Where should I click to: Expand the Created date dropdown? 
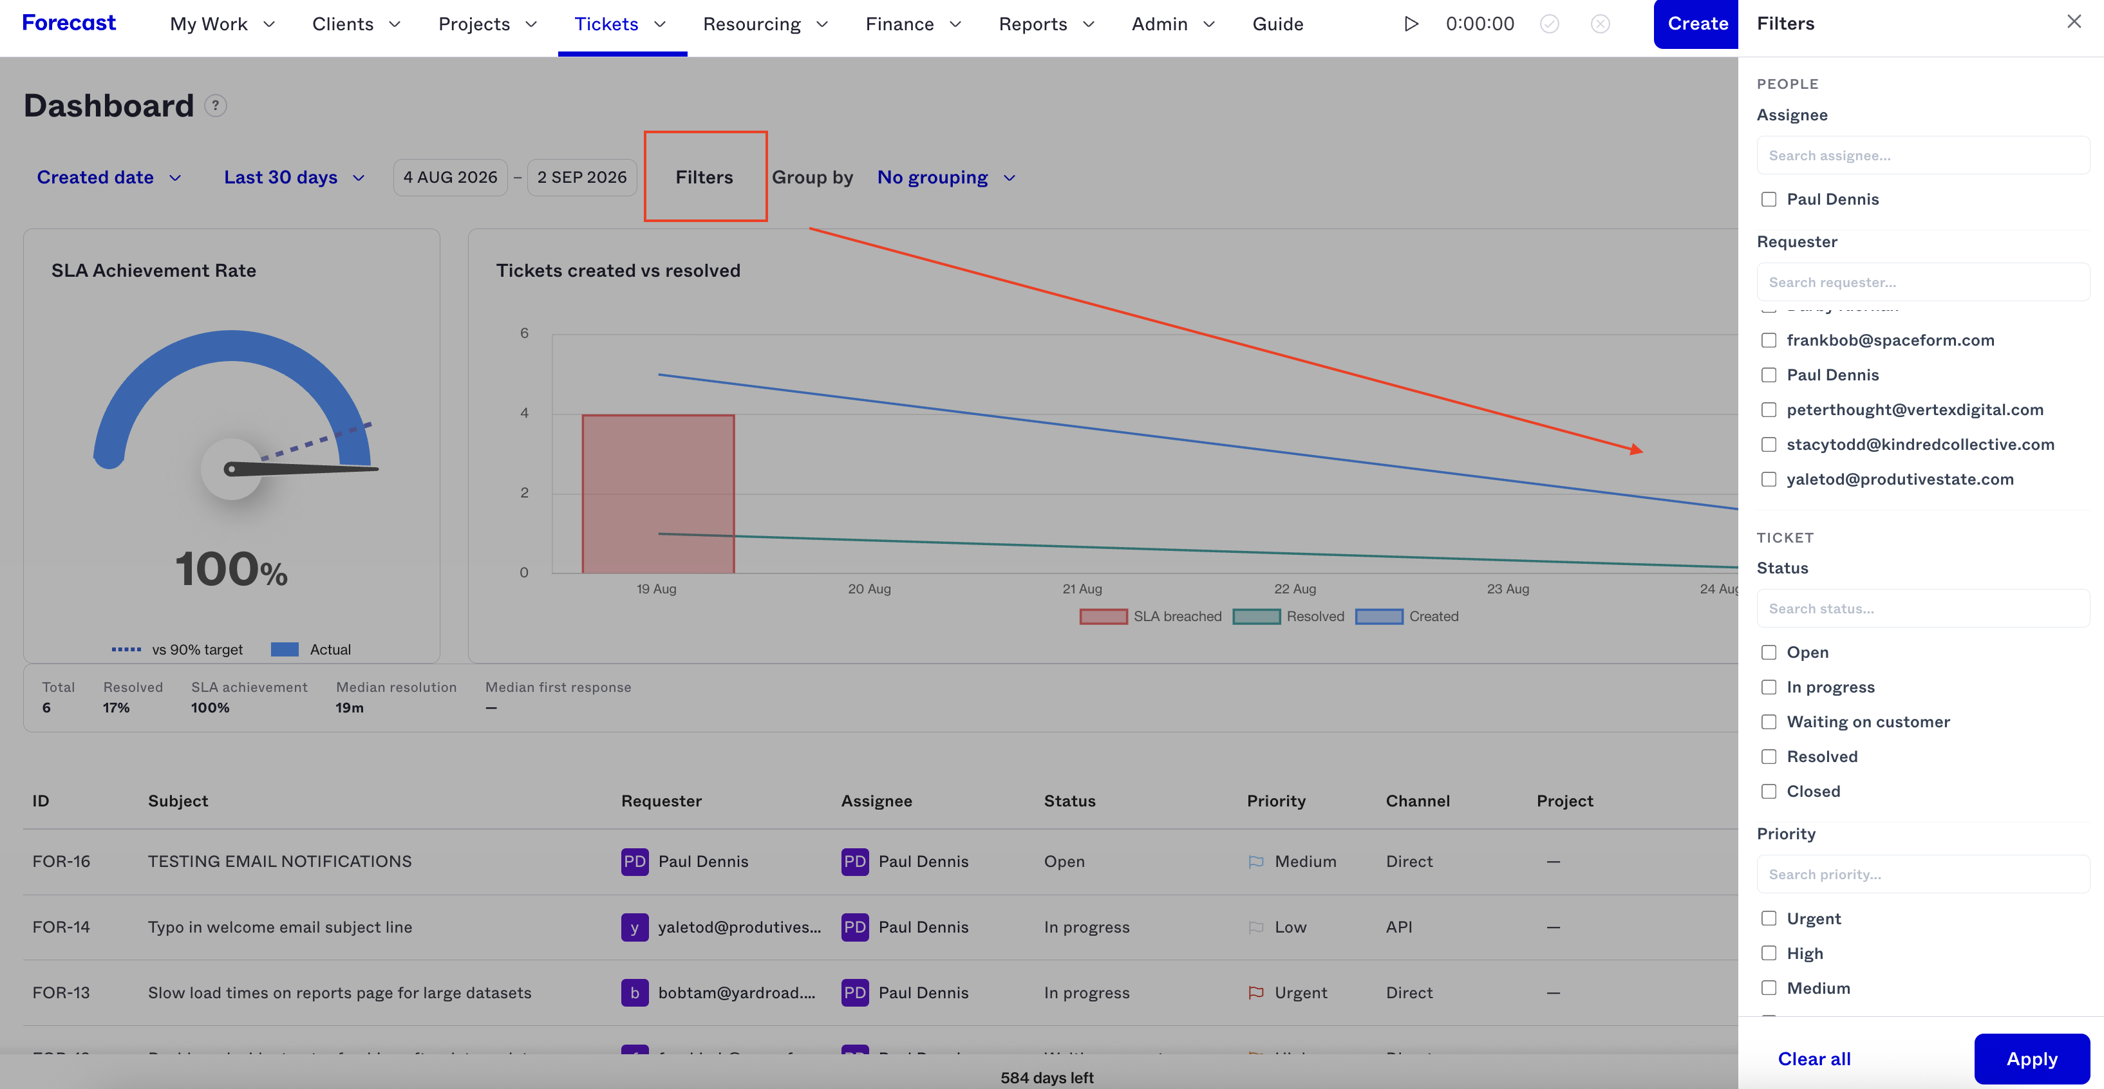click(x=109, y=177)
